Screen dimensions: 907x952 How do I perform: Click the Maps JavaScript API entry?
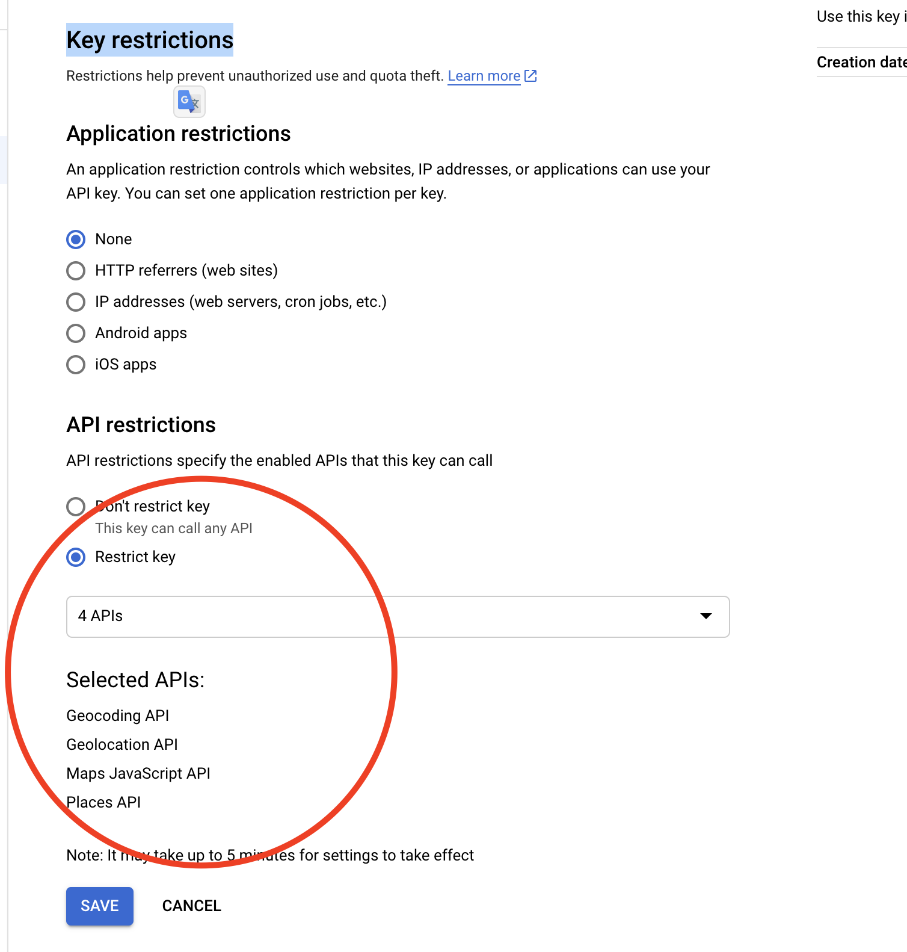[x=138, y=773]
